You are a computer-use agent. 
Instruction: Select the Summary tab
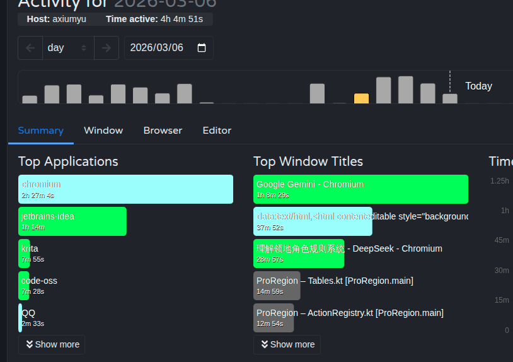[40, 131]
